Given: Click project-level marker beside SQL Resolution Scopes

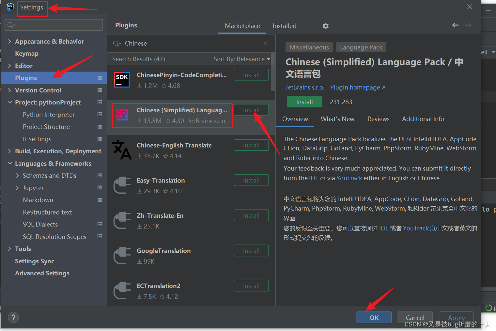Looking at the screenshot, I should pos(100,236).
